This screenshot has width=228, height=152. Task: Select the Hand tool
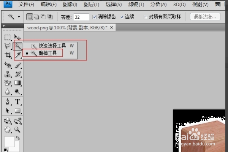click(x=7, y=130)
